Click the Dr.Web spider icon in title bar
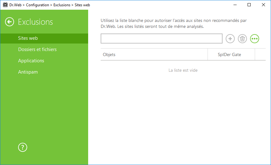 pyautogui.click(x=5, y=5)
